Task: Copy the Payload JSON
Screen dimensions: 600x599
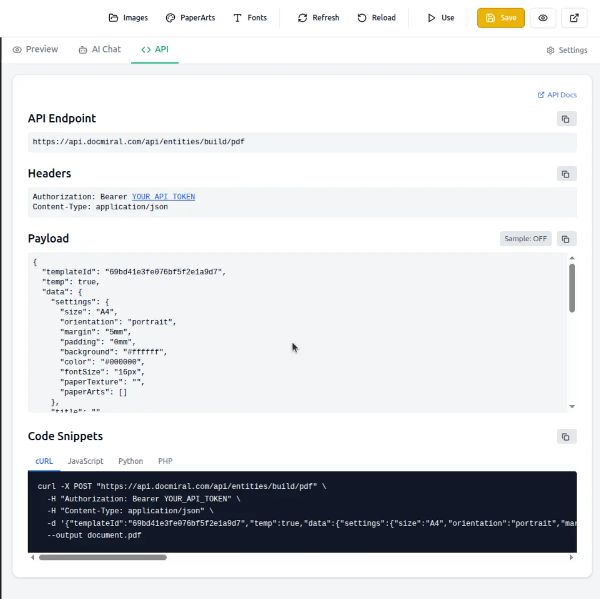Action: pyautogui.click(x=566, y=239)
